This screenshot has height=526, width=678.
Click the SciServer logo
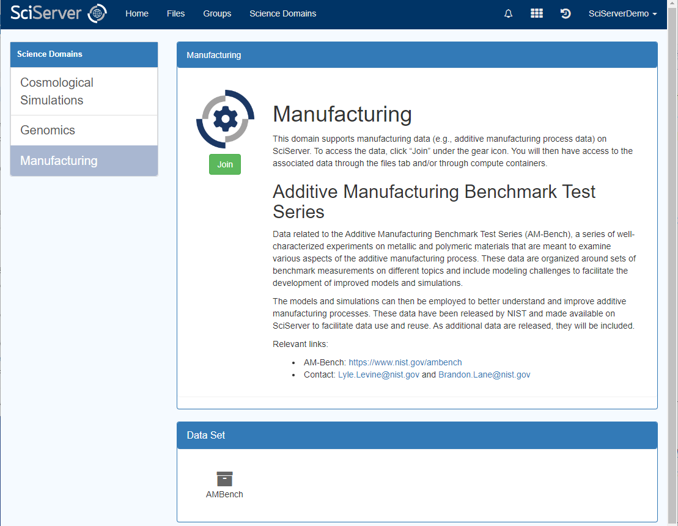pos(58,13)
